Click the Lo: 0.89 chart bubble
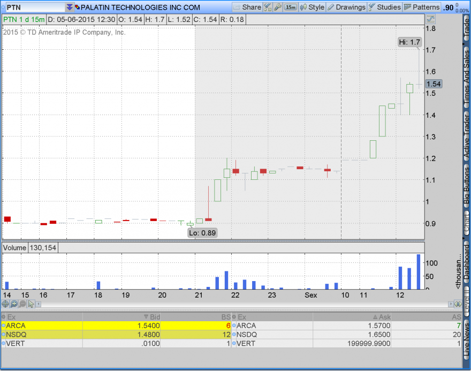The height and width of the screenshot is (371, 471). (202, 233)
